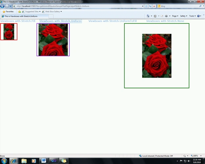Open Web Slice Gallery in the favorites bar
Image resolution: width=205 pixels, height=164 pixels.
(x=52, y=12)
